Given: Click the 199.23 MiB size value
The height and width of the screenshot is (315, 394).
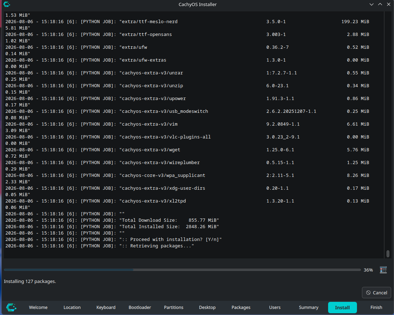Looking at the screenshot, I should click(x=355, y=22).
